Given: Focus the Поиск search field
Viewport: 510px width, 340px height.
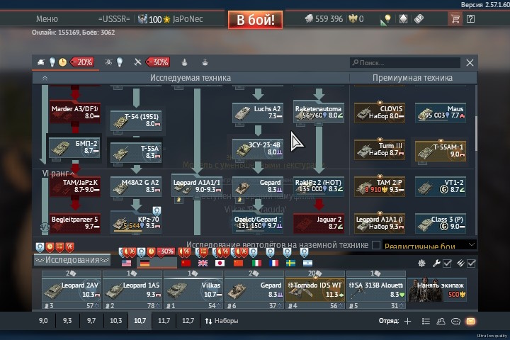Looking at the screenshot, I should point(405,62).
